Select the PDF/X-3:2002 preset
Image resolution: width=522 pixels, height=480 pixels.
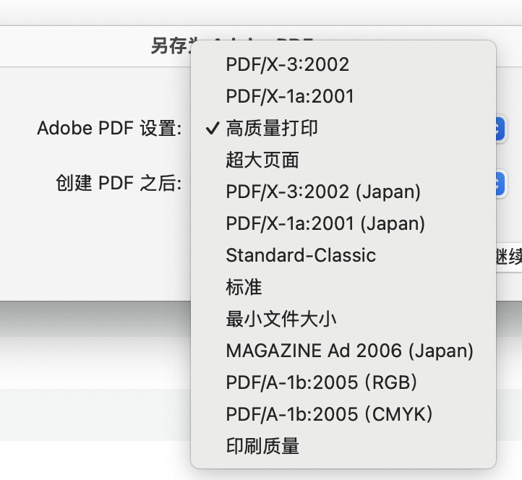click(343, 64)
